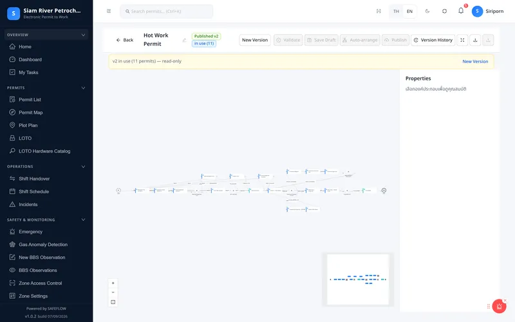Collapse the Operations section

[x=83, y=167]
